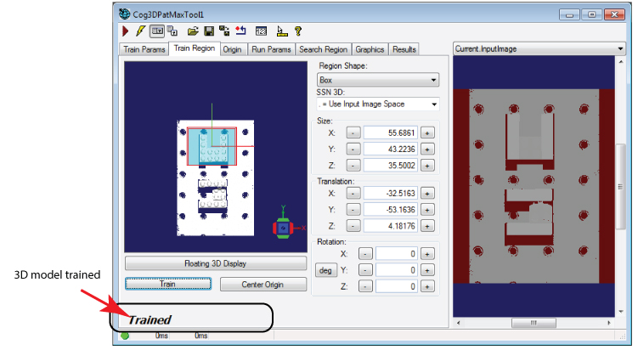The width and height of the screenshot is (638, 350).
Task: Toggle the deg rotation units button
Action: pos(324,270)
